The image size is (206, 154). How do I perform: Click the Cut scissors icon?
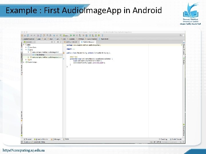(x=38, y=35)
